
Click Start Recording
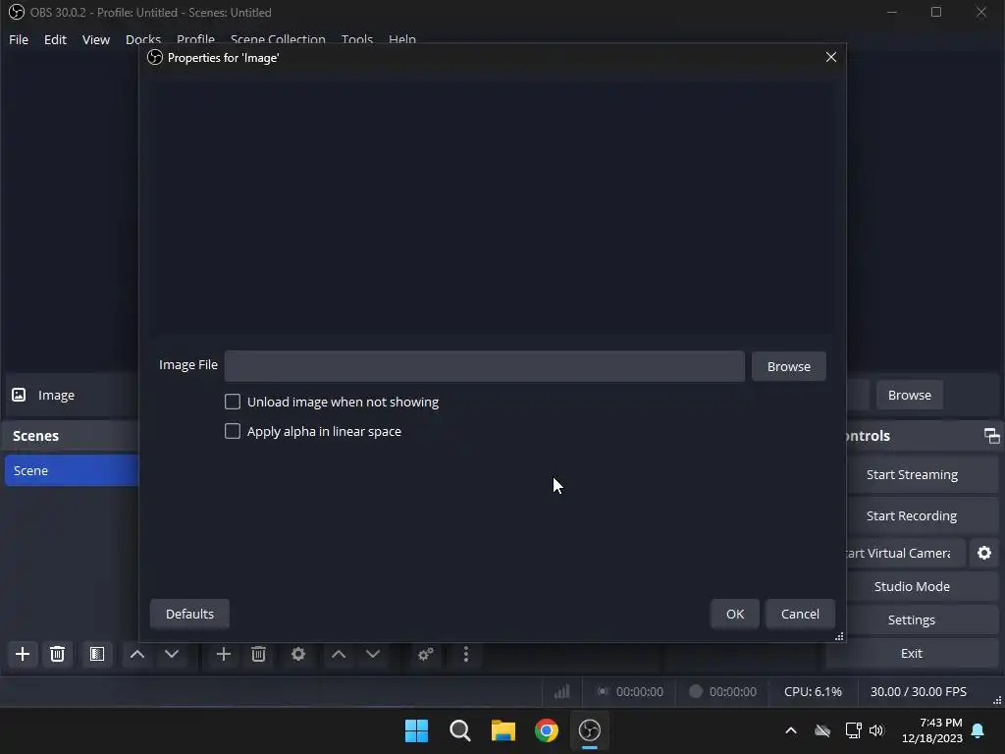(923, 515)
